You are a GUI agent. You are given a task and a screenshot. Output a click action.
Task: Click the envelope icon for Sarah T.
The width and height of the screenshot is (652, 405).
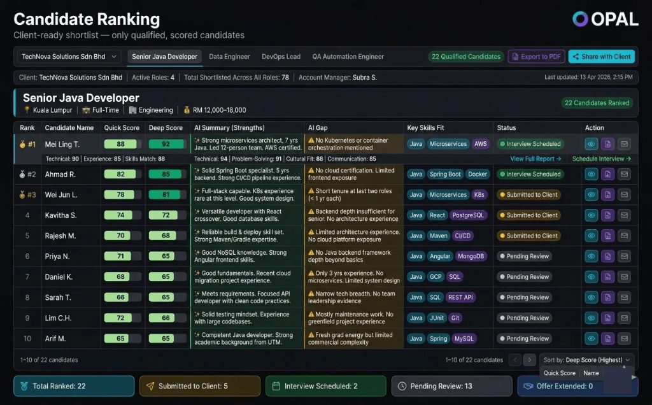pos(624,297)
